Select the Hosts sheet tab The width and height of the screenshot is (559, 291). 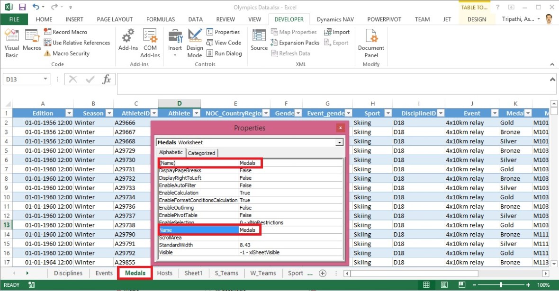(x=164, y=273)
